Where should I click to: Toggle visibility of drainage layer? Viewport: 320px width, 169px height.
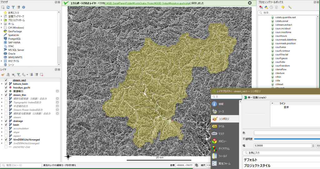tap(6, 121)
